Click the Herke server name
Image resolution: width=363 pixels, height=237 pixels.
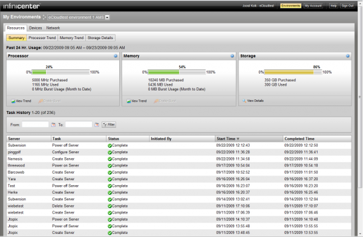(13, 192)
